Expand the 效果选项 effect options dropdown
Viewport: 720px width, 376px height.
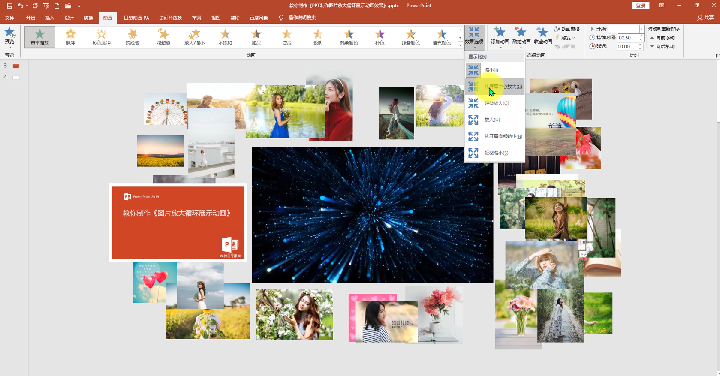474,37
